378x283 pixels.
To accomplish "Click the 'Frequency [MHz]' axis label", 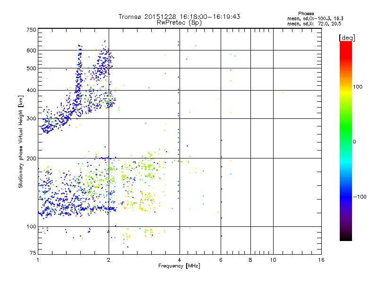I will click(179, 266).
